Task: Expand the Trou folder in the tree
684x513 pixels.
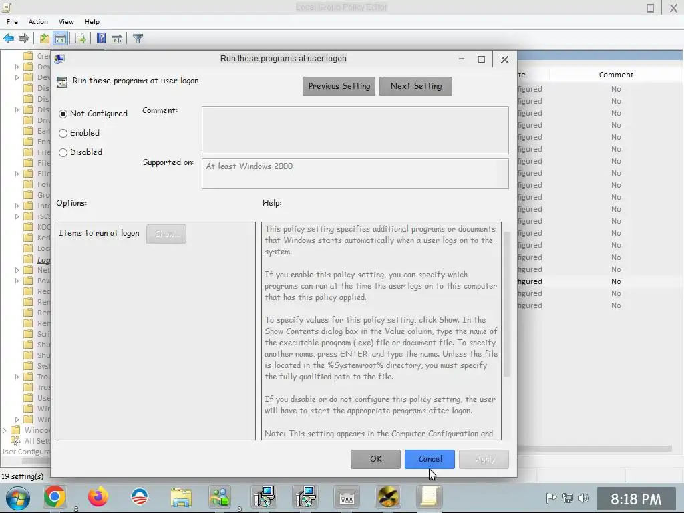Action: (17, 377)
